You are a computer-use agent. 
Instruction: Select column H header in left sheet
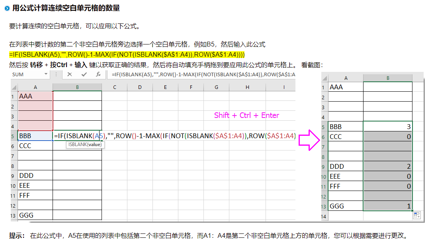[x=247, y=87]
